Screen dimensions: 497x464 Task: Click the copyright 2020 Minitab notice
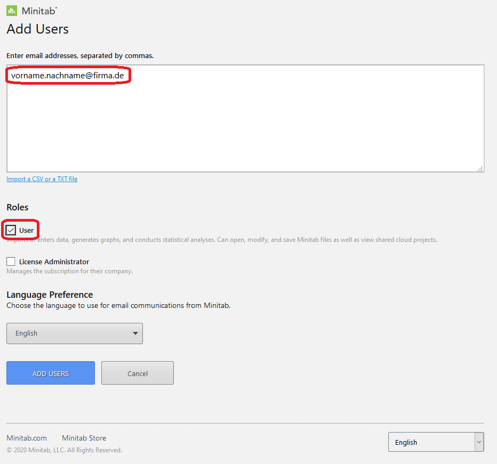click(65, 450)
